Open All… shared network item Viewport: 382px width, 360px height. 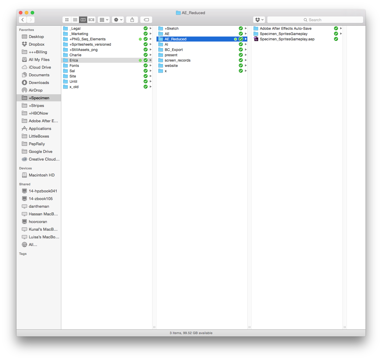point(39,245)
